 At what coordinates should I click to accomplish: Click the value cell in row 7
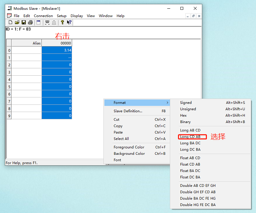pyautogui.click(x=57, y=101)
